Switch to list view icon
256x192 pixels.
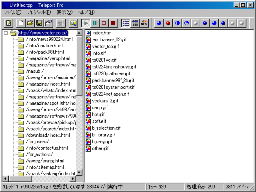(126, 23)
